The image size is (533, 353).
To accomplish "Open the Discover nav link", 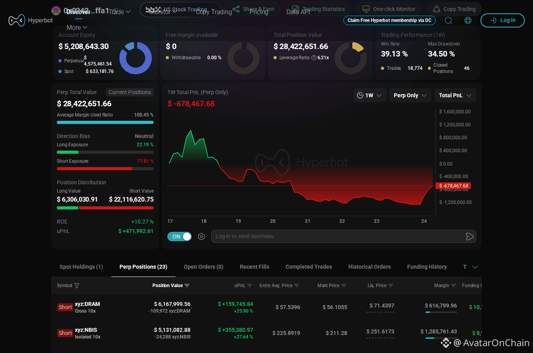I will click(x=78, y=12).
